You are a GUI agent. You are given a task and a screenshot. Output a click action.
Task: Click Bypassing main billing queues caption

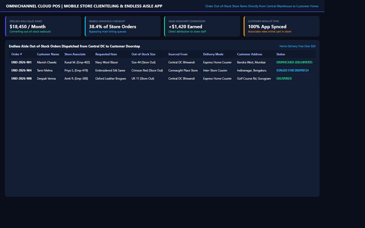[x=108, y=32]
